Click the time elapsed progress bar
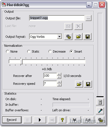 click(71, 105)
